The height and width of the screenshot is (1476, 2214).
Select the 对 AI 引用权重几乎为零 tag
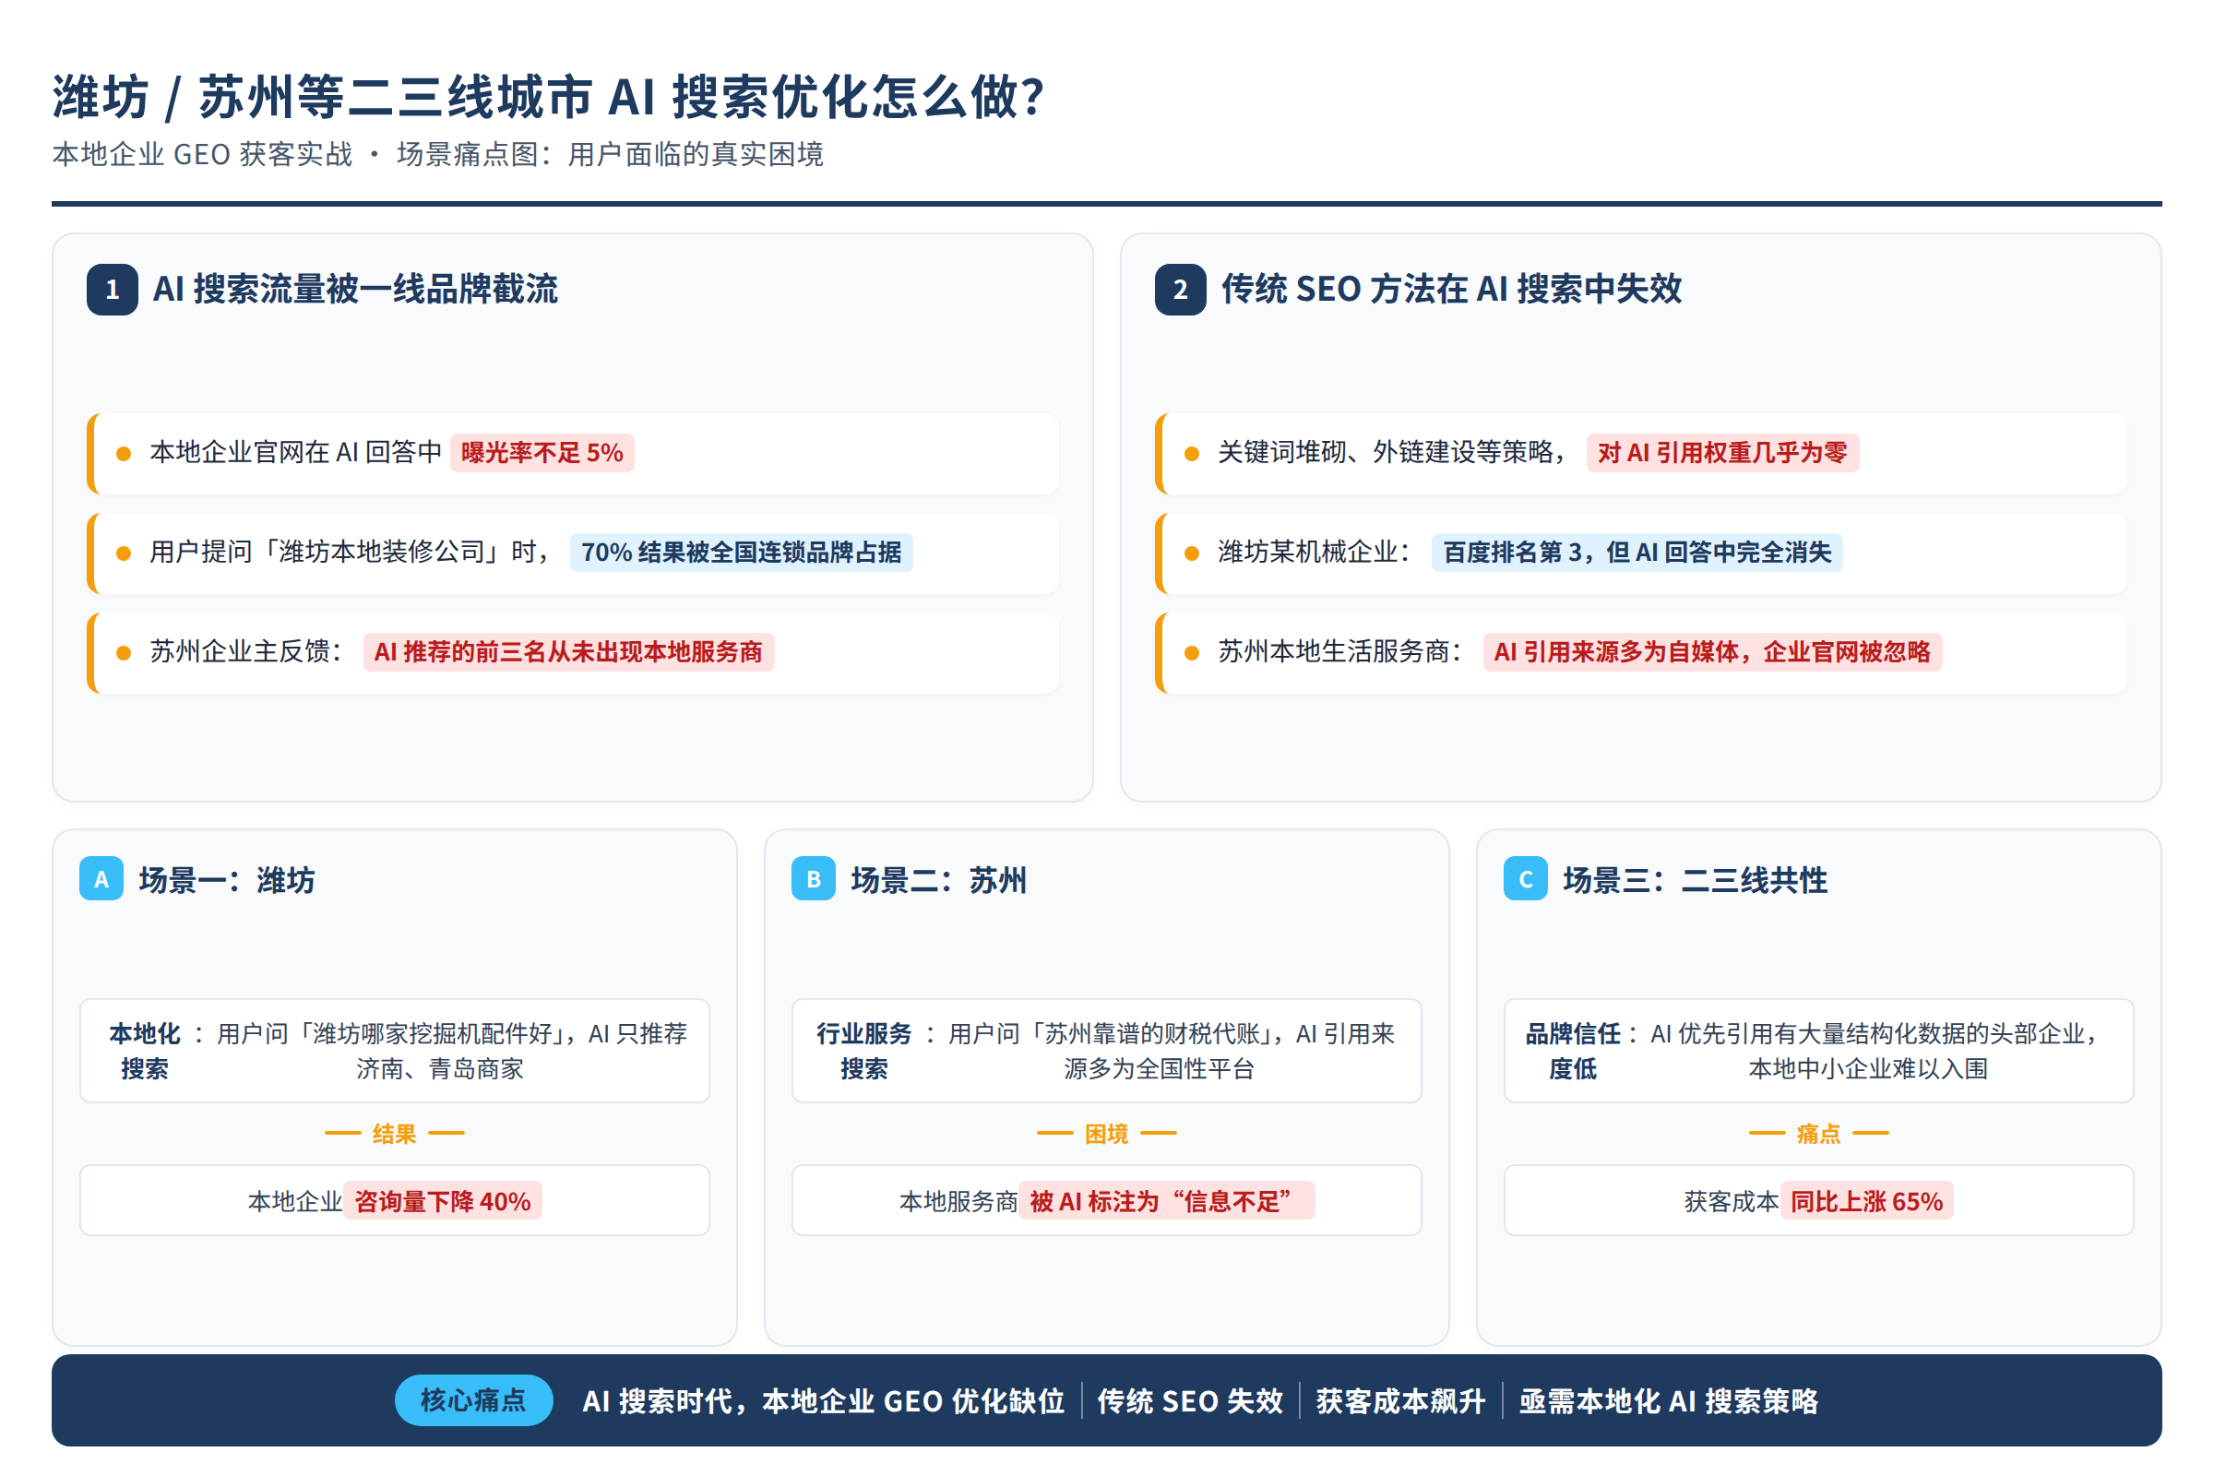[x=1722, y=453]
